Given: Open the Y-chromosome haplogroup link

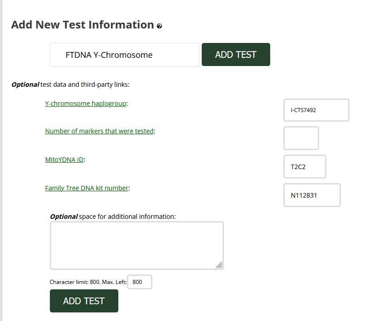Looking at the screenshot, I should pos(86,104).
